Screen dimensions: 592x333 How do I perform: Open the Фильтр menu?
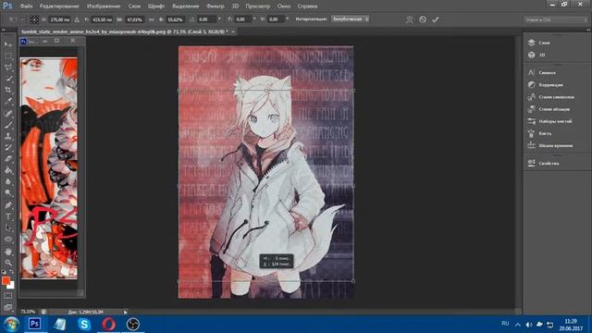click(x=216, y=6)
